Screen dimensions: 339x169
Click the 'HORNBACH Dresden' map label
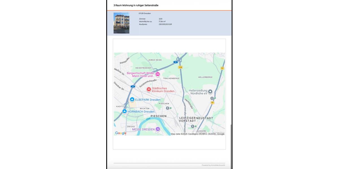pyautogui.click(x=141, y=112)
